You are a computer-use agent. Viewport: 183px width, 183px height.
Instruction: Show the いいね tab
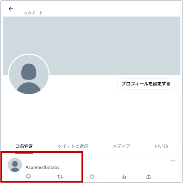[x=161, y=146]
